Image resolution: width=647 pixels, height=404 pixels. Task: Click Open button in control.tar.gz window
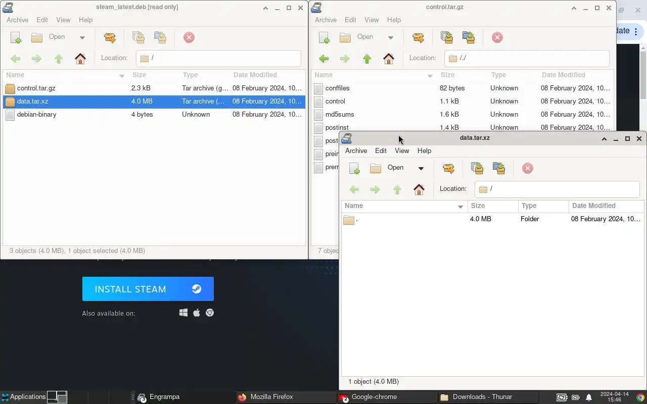357,37
